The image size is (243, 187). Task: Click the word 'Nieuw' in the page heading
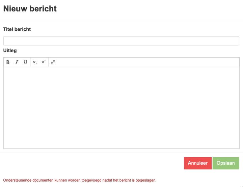pos(15,9)
